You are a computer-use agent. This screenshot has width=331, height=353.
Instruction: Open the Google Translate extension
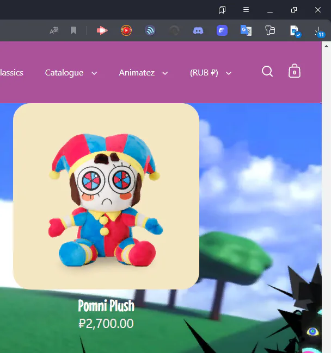coord(246,30)
